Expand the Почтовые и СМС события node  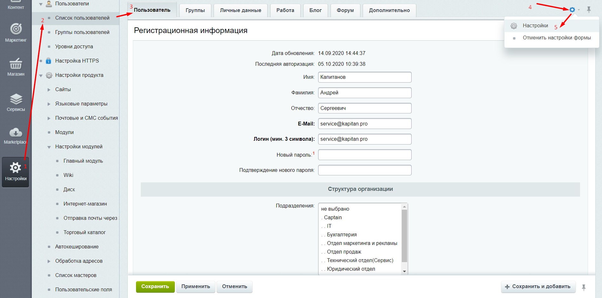49,118
